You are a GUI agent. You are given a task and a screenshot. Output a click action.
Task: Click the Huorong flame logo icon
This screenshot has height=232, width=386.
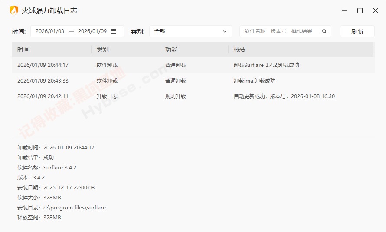(x=14, y=10)
